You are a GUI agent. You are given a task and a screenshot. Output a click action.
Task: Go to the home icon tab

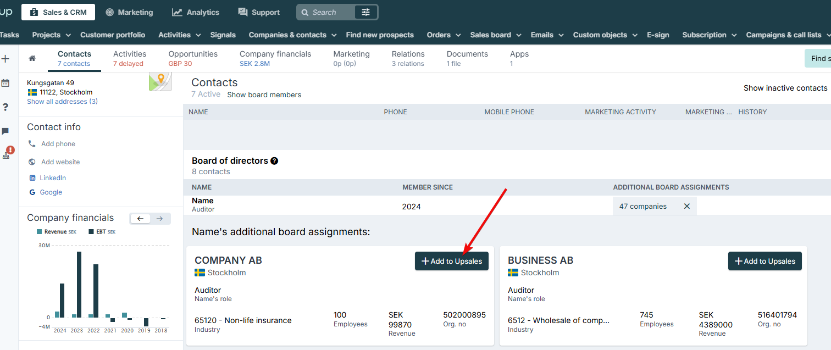[32, 58]
